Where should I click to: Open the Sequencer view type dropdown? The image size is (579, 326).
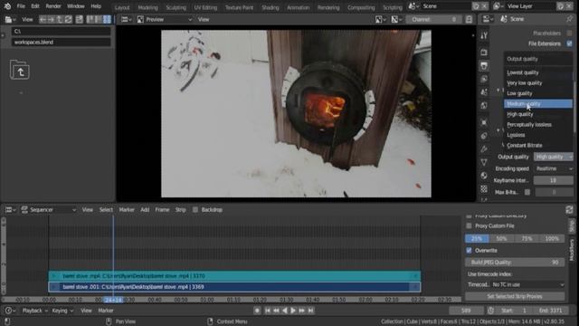[49, 210]
